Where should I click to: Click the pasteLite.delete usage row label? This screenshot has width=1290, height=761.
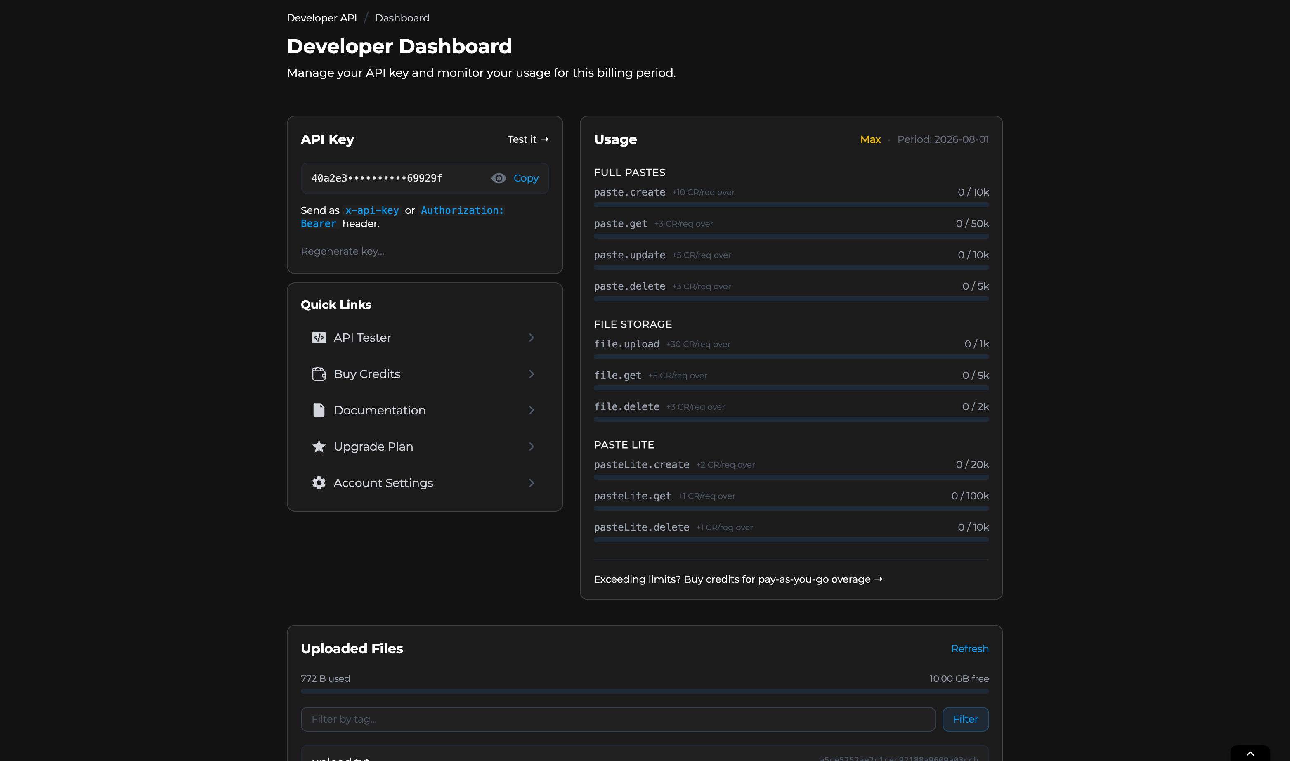point(641,527)
